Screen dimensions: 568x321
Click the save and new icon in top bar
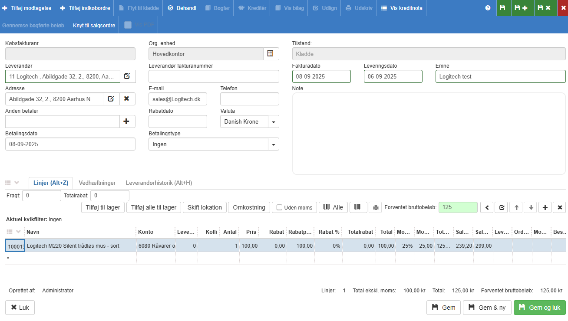522,8
